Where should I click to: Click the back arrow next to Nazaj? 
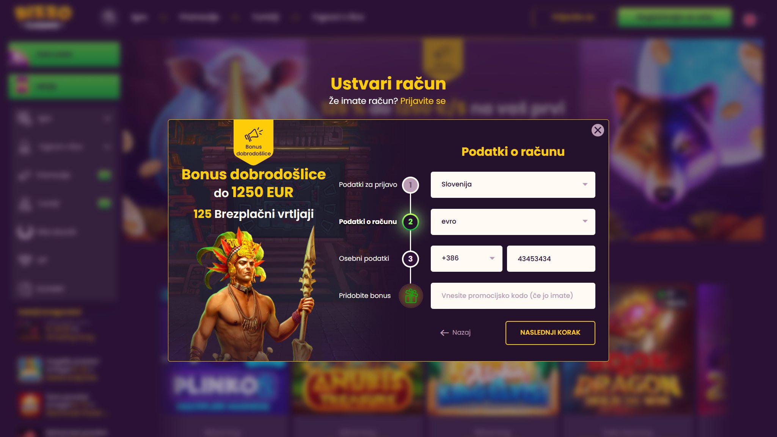[444, 333]
